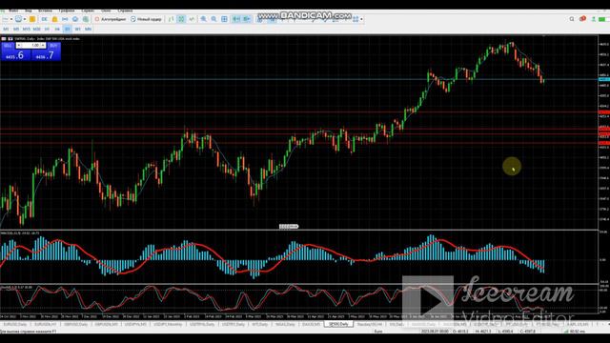Click the yellow lock-bag toolbar icon

(x=55, y=19)
